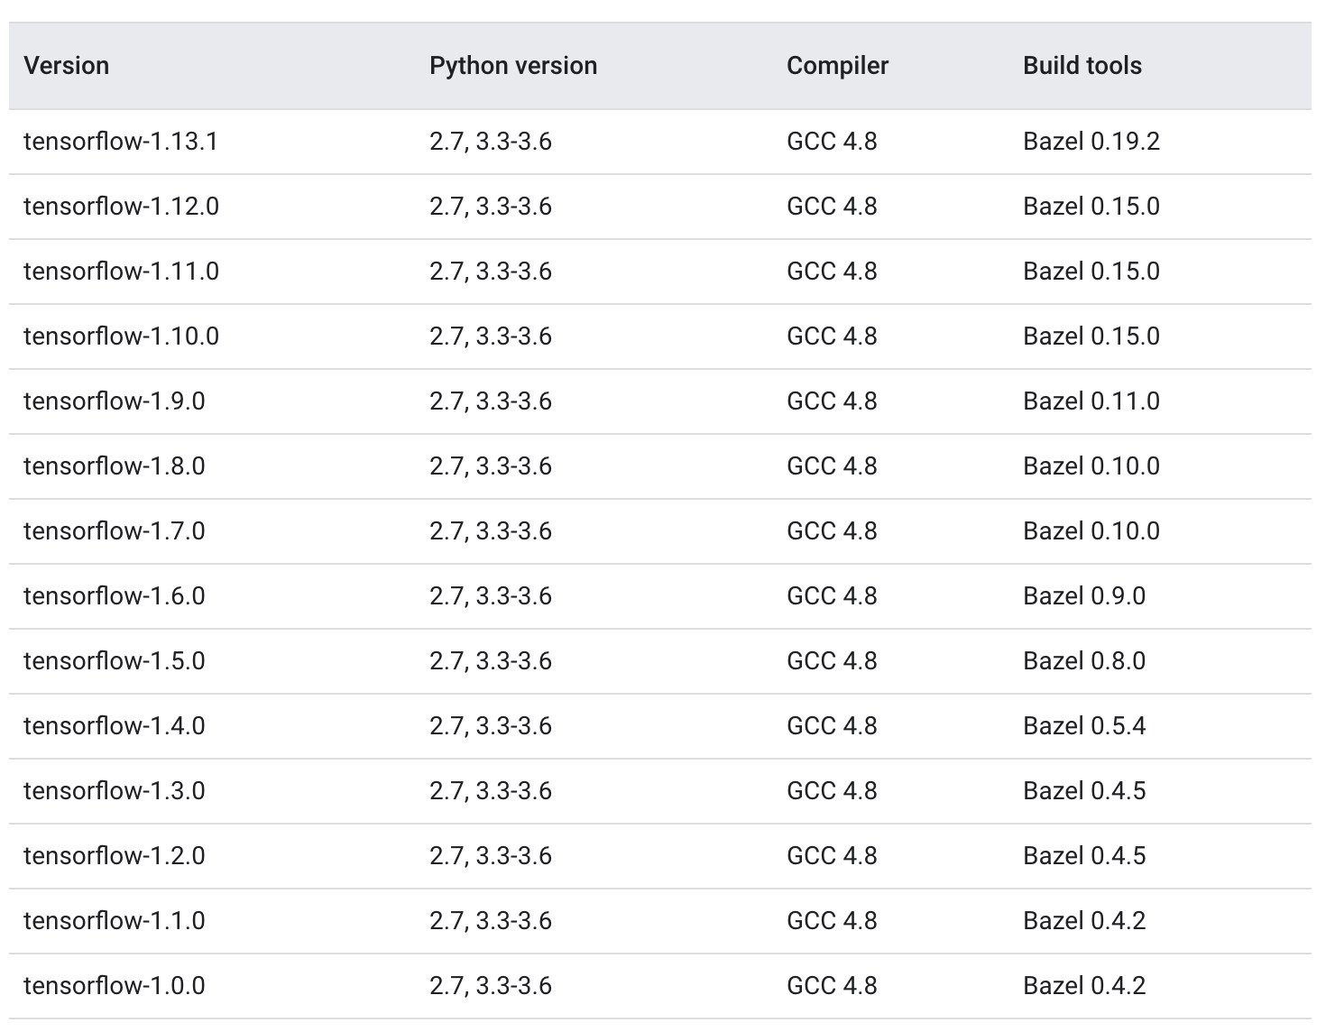Click GCC 4.8 in tensorflow-1.12.0 row
1335x1032 pixels.
coord(832,207)
